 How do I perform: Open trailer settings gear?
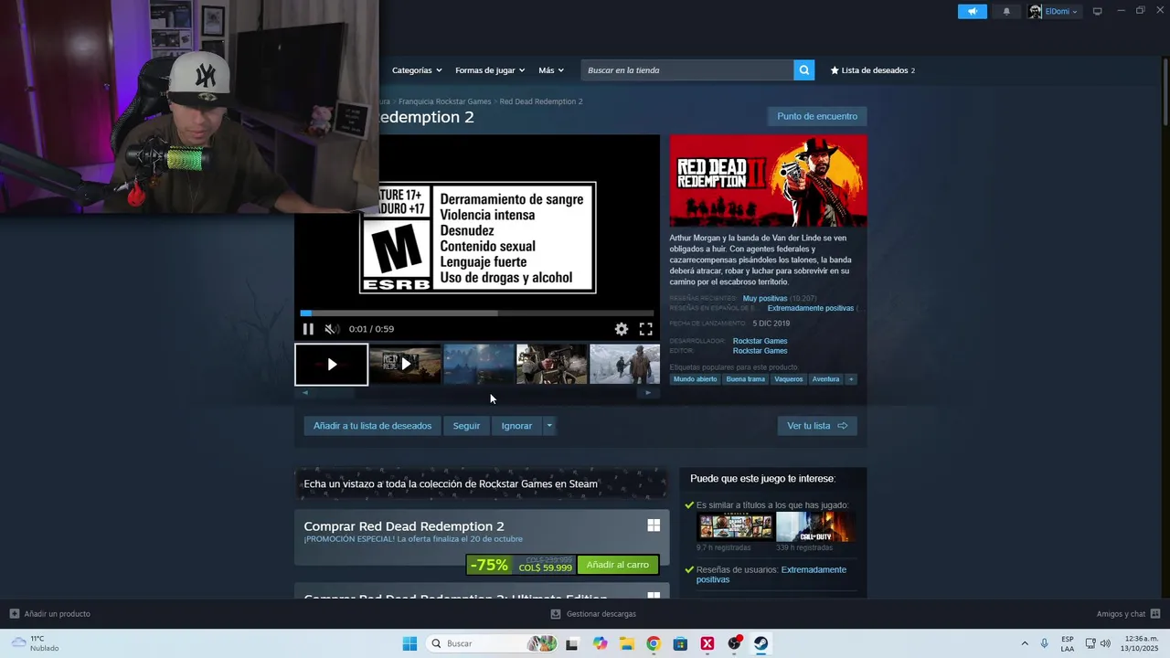622,329
